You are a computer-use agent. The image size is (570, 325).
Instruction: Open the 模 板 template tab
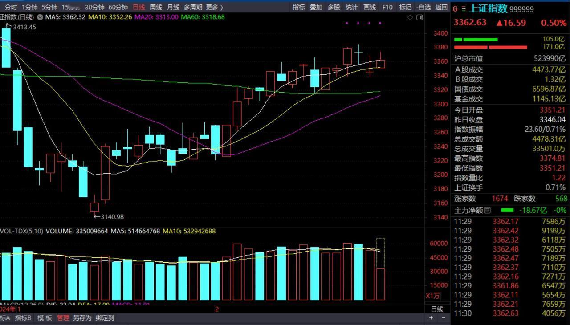click(45, 318)
